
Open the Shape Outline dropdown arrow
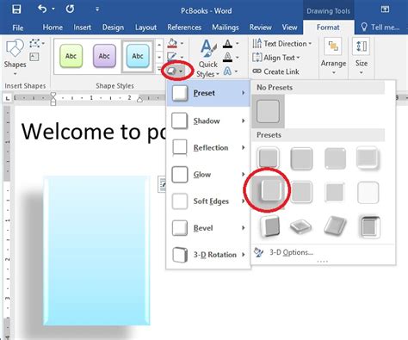click(182, 57)
